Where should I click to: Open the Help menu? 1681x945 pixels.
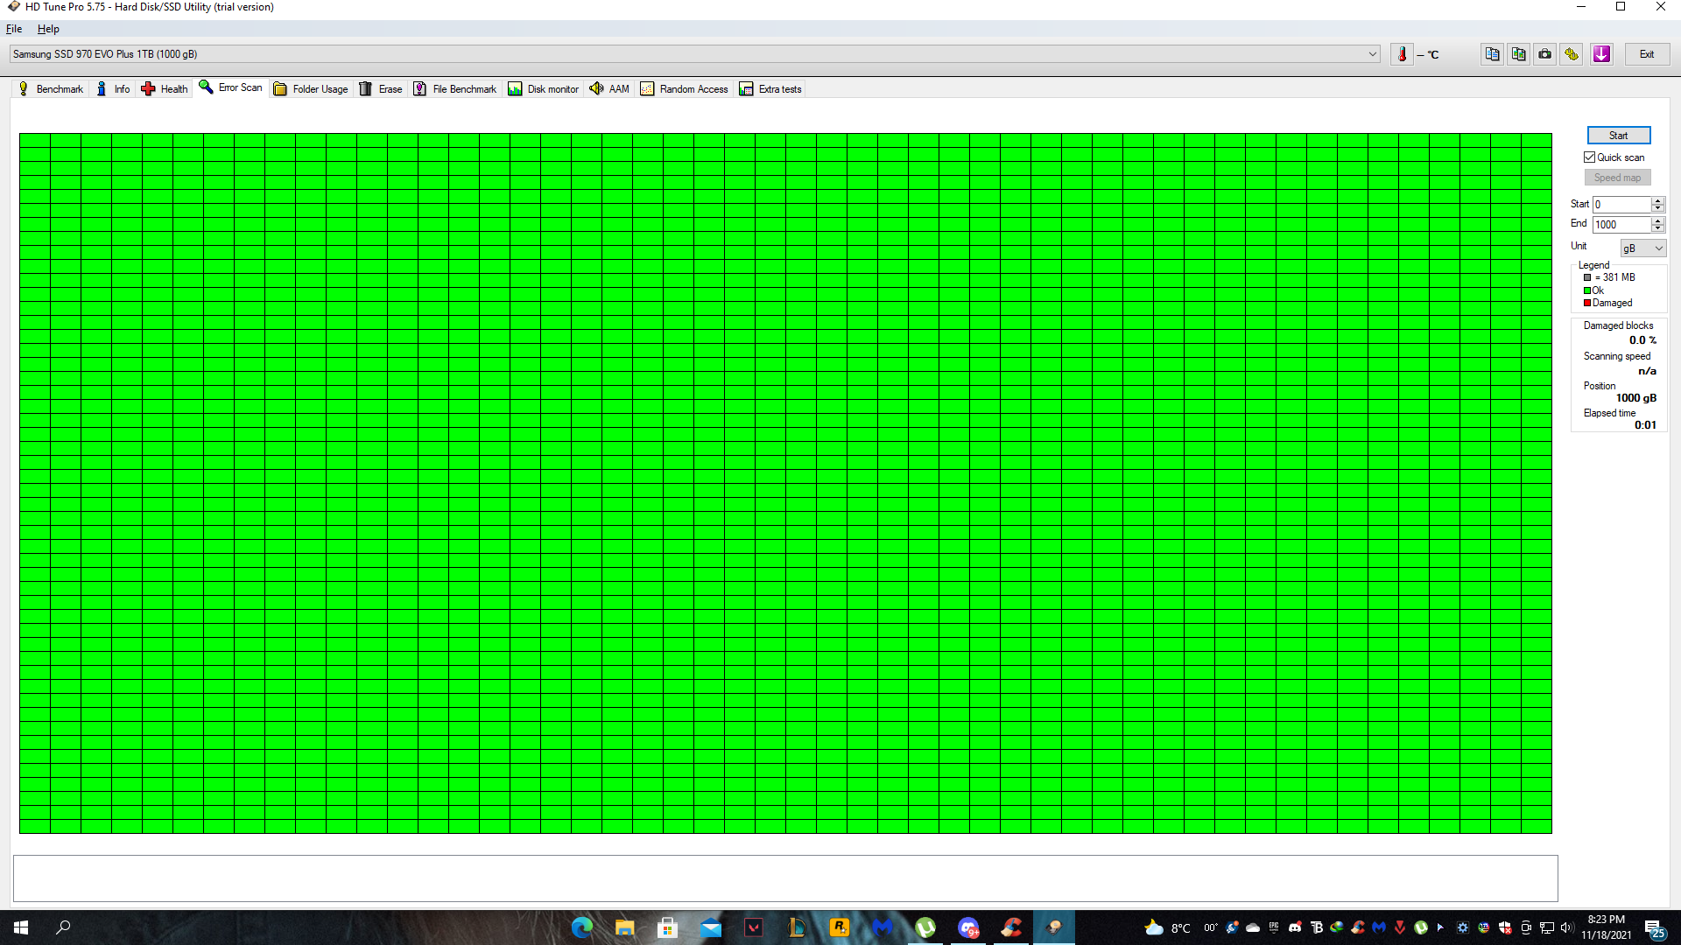tap(48, 29)
